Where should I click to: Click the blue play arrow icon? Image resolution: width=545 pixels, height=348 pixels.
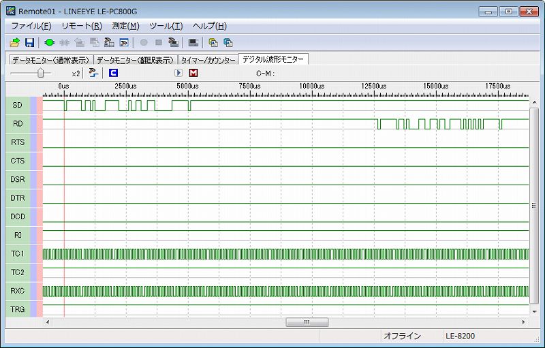[x=178, y=73]
